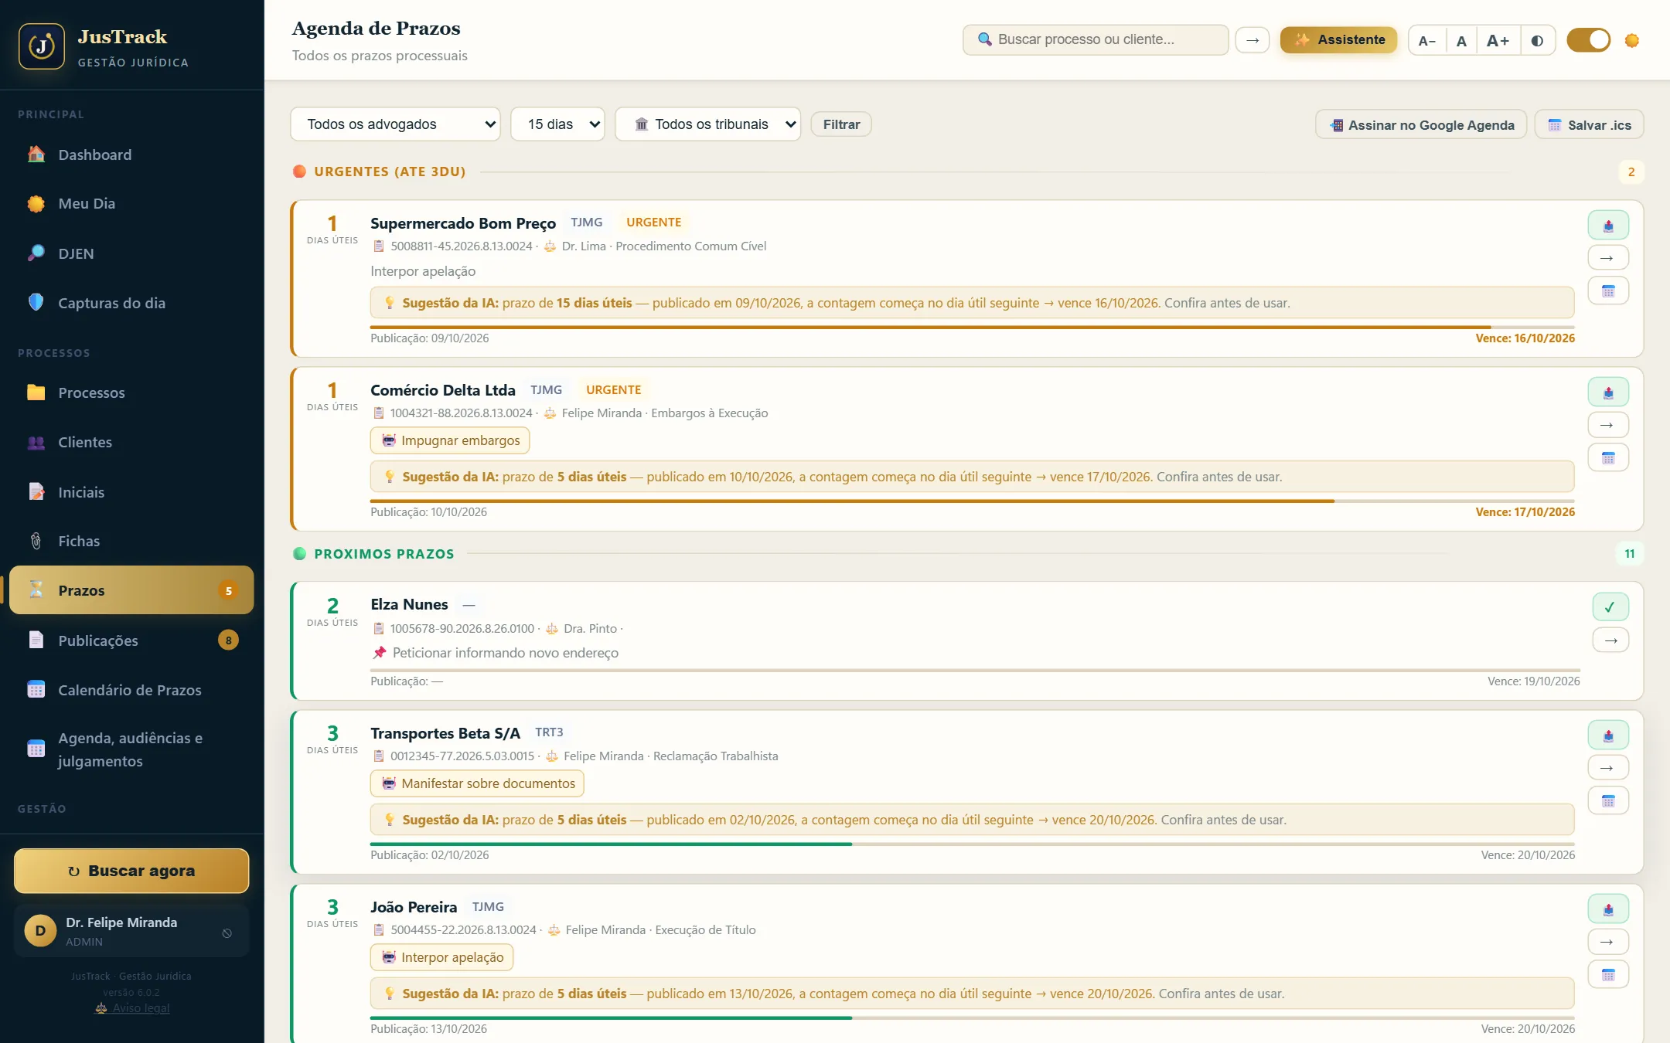Increase font size with A+ button
The width and height of the screenshot is (1670, 1043).
point(1498,40)
